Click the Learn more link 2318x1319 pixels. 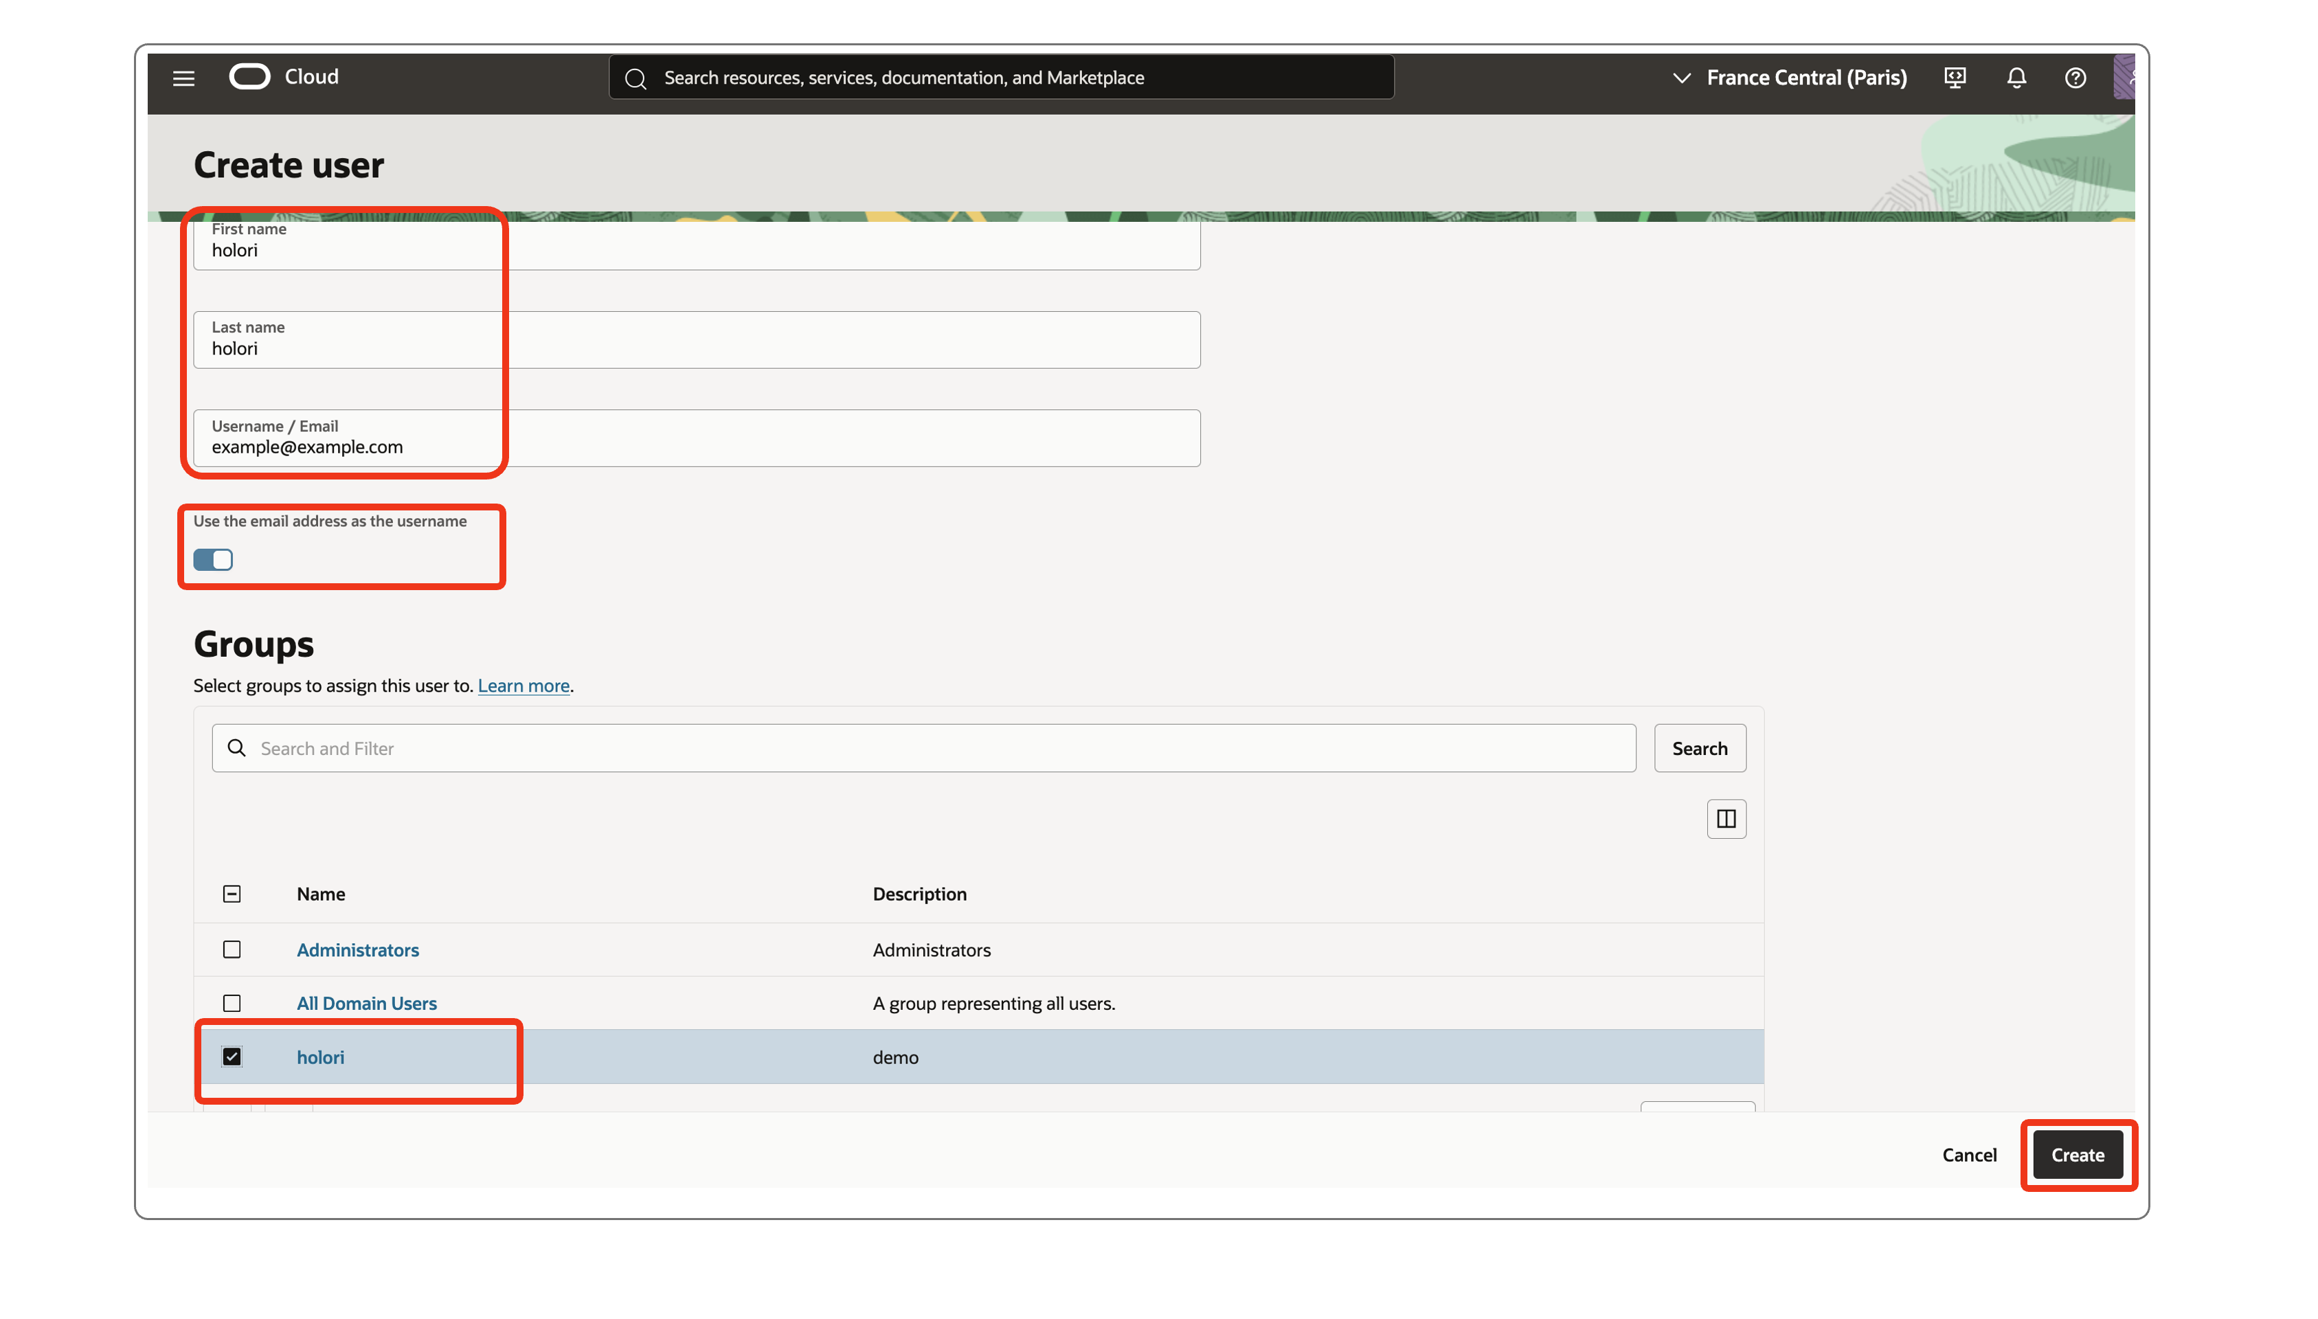(523, 686)
